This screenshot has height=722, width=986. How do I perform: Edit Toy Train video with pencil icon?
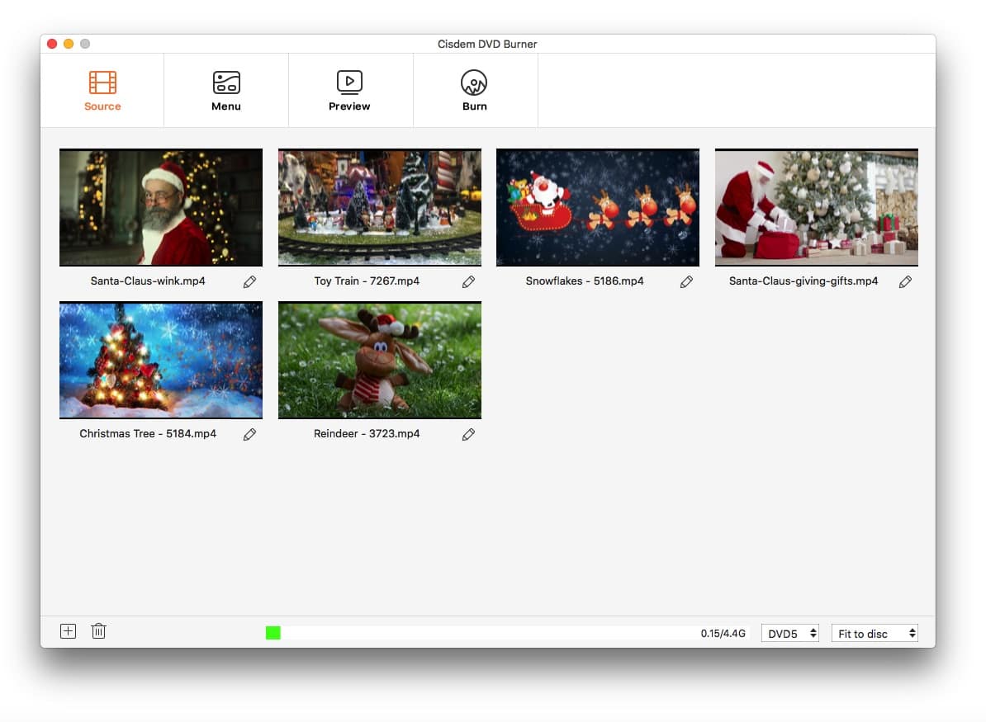468,281
